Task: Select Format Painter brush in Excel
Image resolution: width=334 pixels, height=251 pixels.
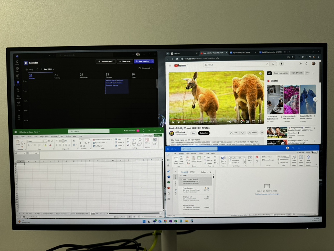Action: click(x=22, y=147)
